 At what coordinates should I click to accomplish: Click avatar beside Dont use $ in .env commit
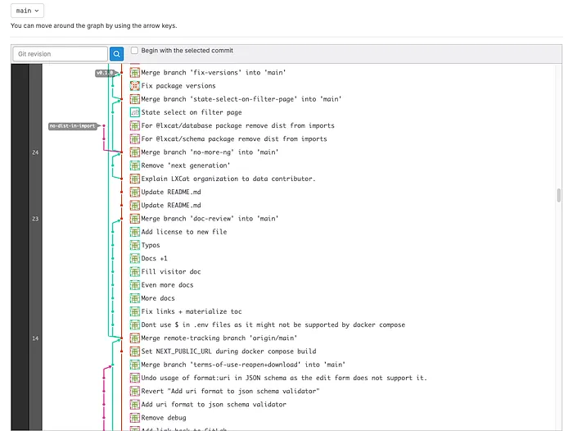(x=135, y=324)
